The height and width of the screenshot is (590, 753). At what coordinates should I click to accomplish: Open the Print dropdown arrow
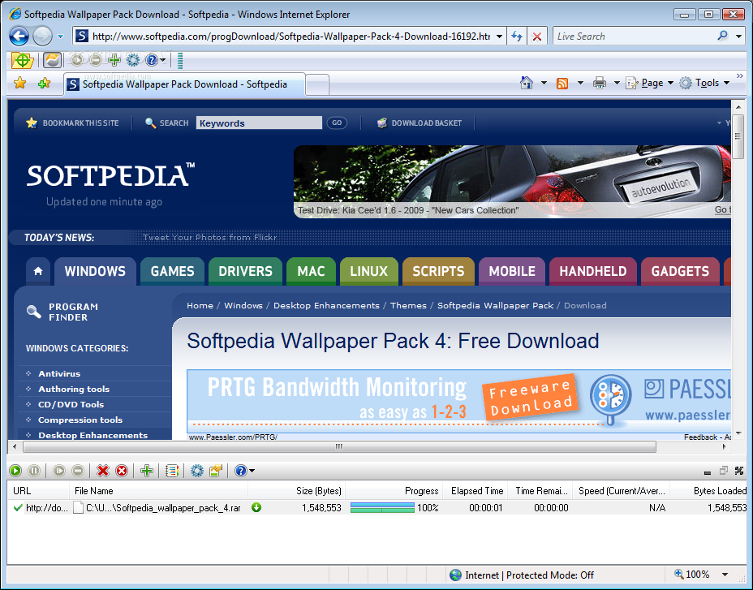coord(617,83)
